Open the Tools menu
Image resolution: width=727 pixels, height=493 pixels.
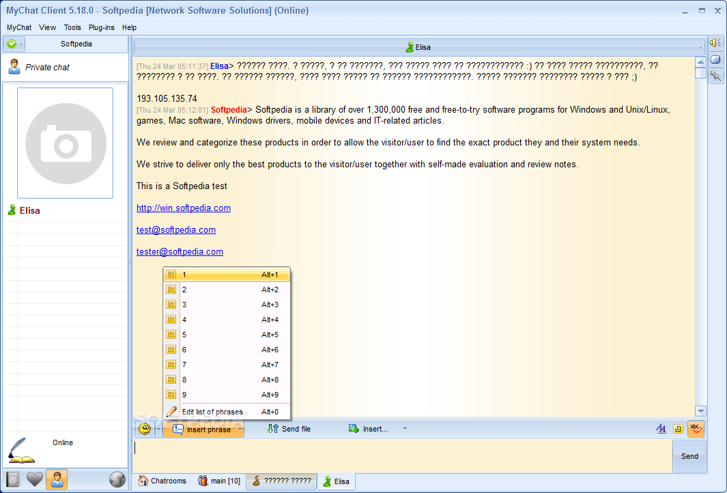[72, 27]
